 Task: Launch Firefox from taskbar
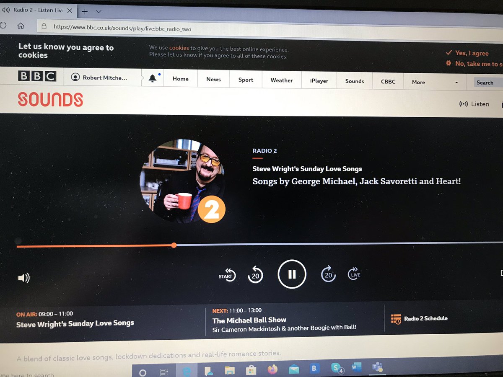(x=272, y=369)
